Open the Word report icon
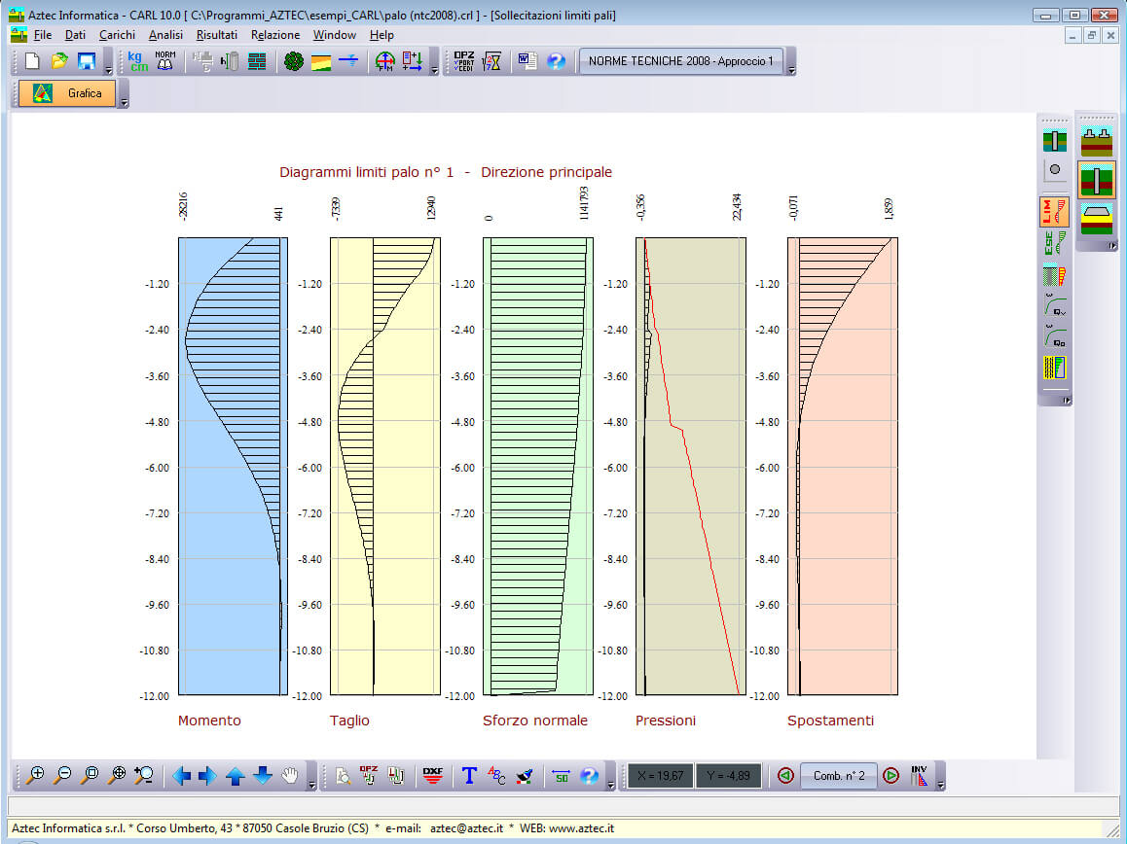Screen dimensions: 1127x844 [527, 61]
